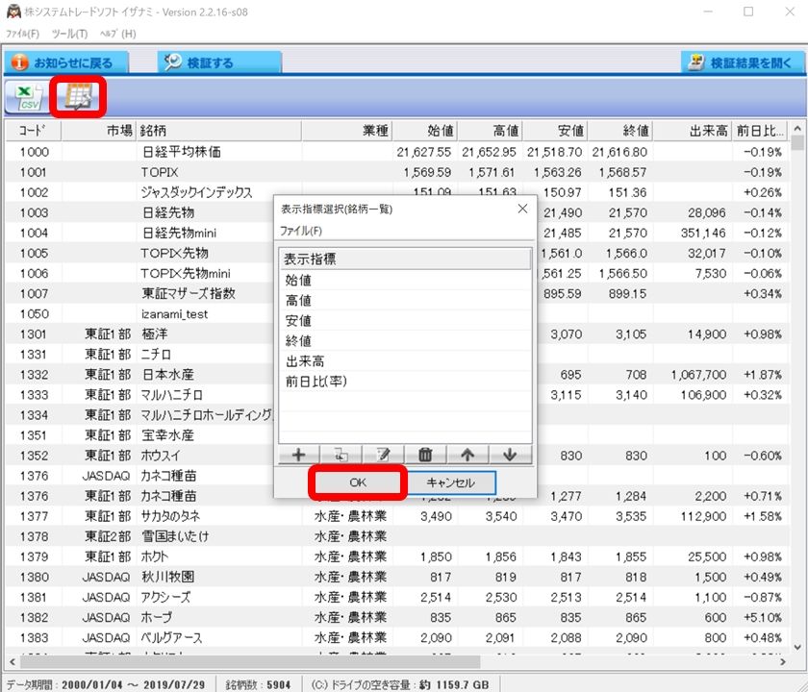Select the 日経平均株価 row
The image size is (808, 692).
point(396,152)
